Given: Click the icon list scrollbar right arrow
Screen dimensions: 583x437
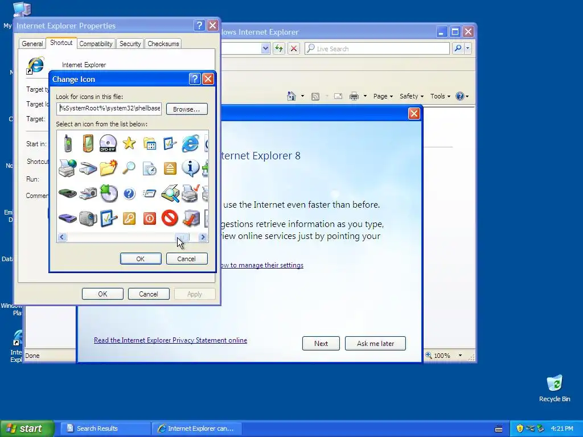Looking at the screenshot, I should point(203,237).
